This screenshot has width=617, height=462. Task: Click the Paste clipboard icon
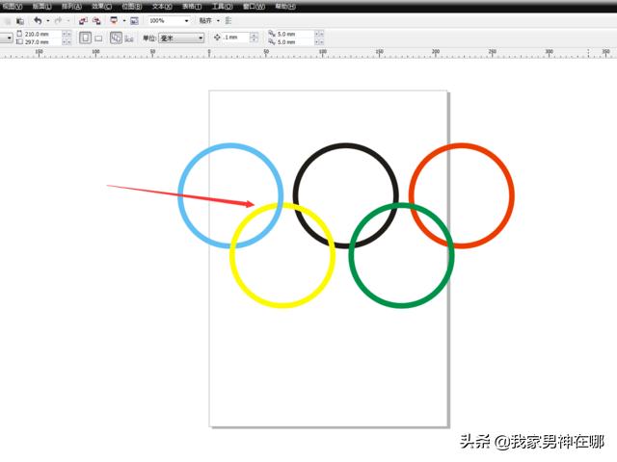(x=19, y=21)
